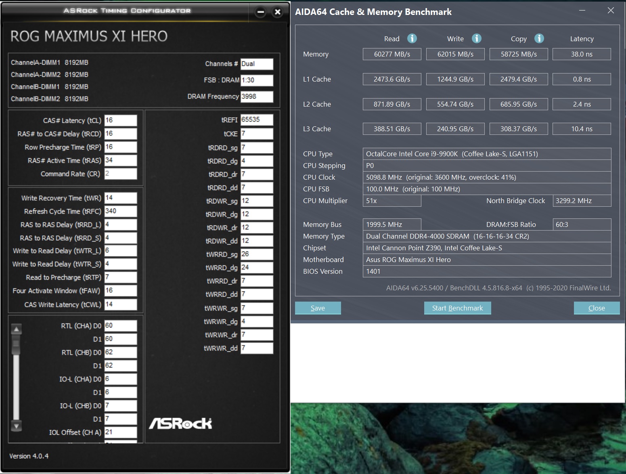Click the scroll up arrow in RTL panel
Image resolution: width=626 pixels, height=474 pixels.
click(16, 329)
